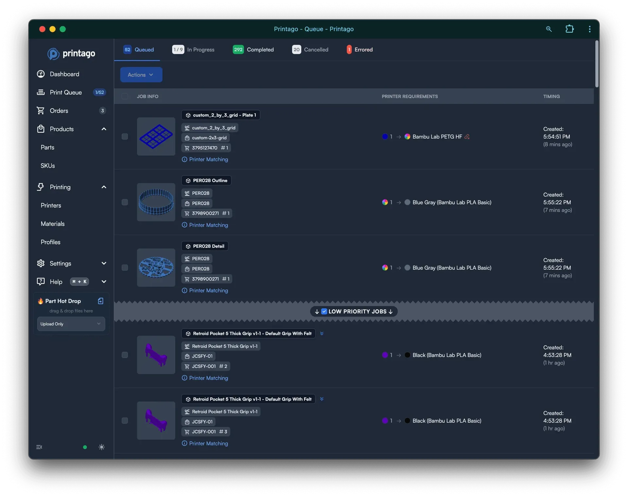The width and height of the screenshot is (628, 497).
Task: Tick the checkbox for the first Retroid Pocket job
Action: [125, 355]
